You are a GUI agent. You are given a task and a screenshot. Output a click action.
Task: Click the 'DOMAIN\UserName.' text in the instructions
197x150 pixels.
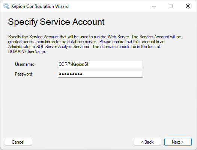(27, 52)
